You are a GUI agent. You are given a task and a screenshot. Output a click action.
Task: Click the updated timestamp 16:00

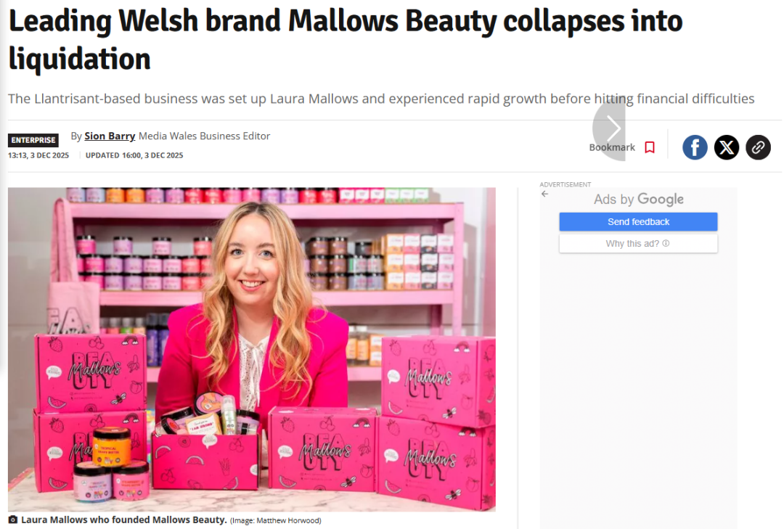pos(134,155)
